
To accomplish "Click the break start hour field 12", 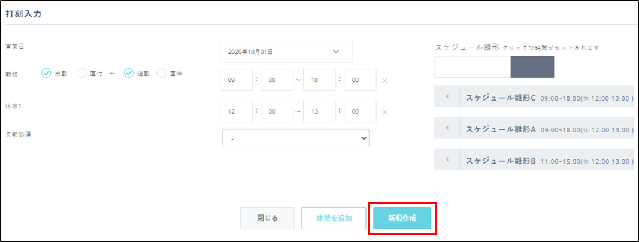I will [236, 111].
